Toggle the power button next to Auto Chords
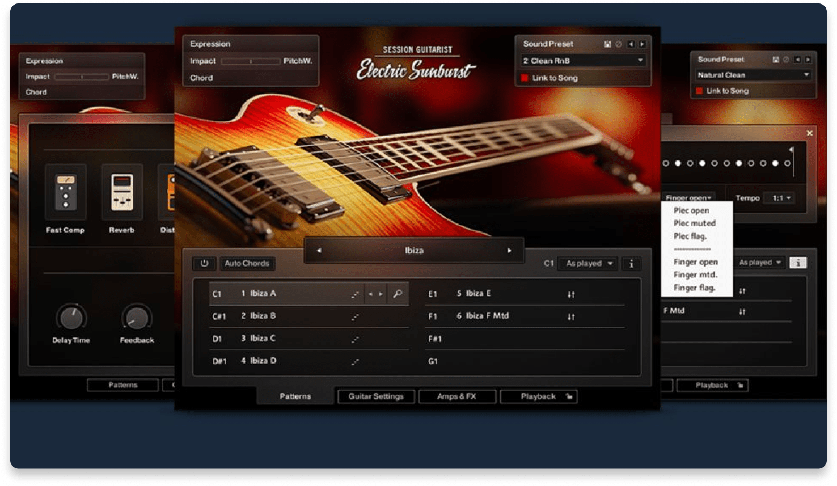The height and width of the screenshot is (486, 837). coord(204,263)
